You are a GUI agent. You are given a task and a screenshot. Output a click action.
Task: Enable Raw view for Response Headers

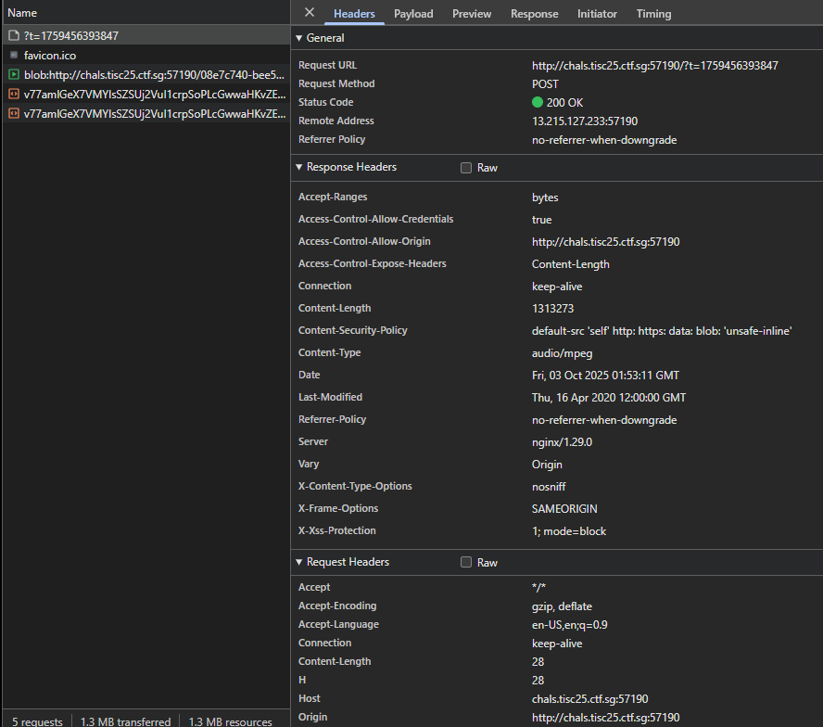tap(466, 168)
